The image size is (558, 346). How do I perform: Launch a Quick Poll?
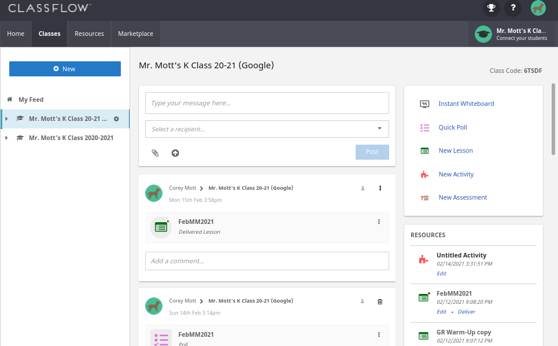click(x=453, y=127)
